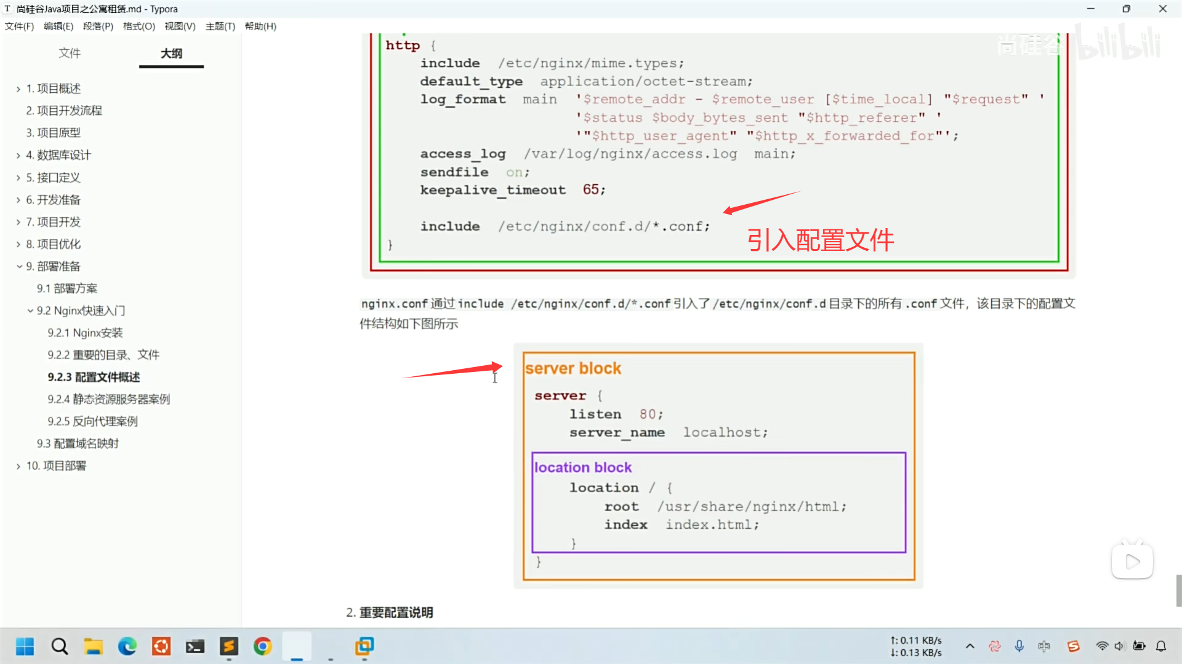Image resolution: width=1182 pixels, height=664 pixels.
Task: Launch Microsoft Edge from taskbar
Action: (127, 646)
